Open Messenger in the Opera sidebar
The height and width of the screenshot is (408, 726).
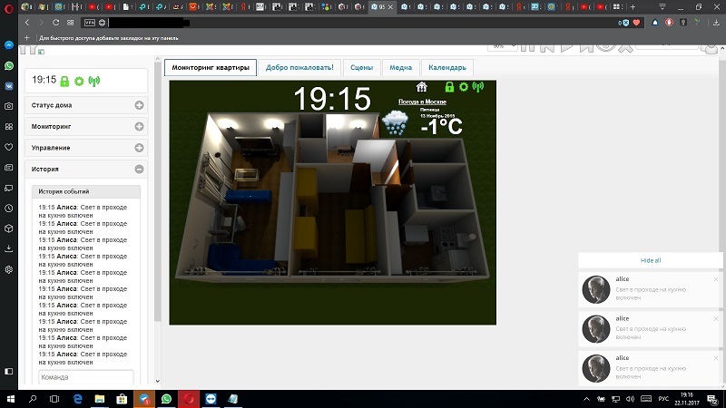coord(8,45)
